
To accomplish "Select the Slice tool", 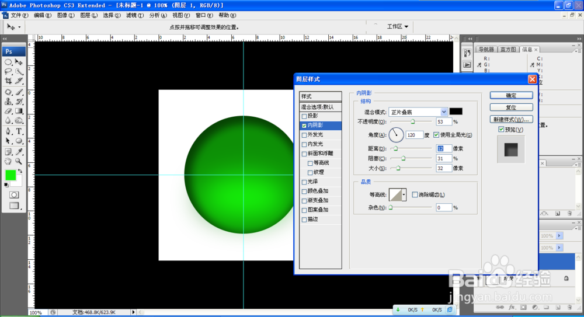I will (19, 81).
